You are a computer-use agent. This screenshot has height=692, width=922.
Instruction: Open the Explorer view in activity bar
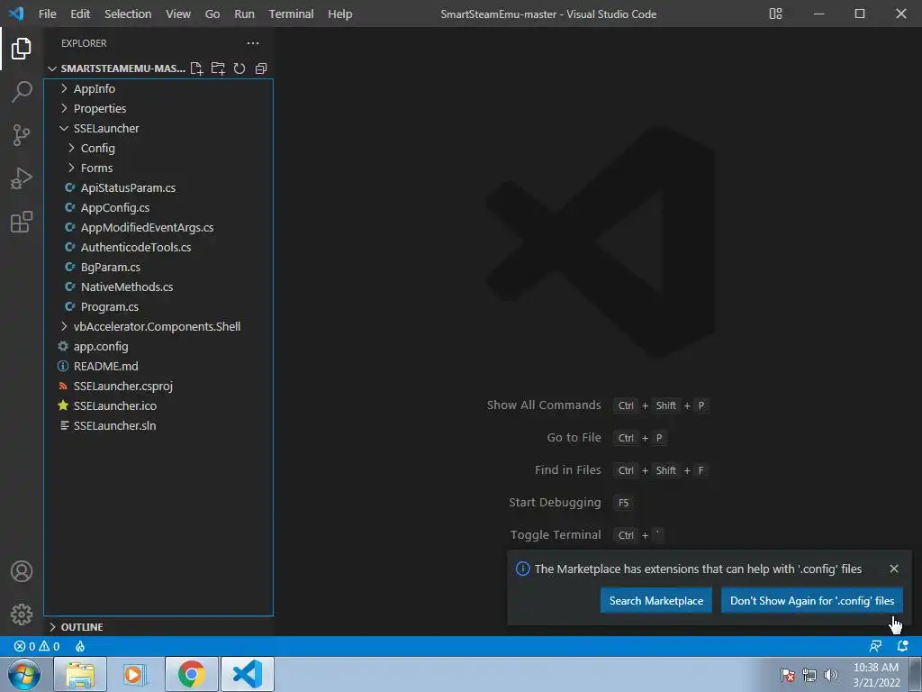pyautogui.click(x=22, y=49)
